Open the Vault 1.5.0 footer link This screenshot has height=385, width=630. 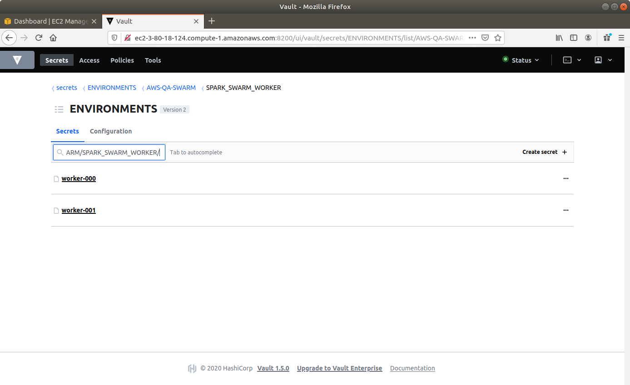pyautogui.click(x=273, y=368)
